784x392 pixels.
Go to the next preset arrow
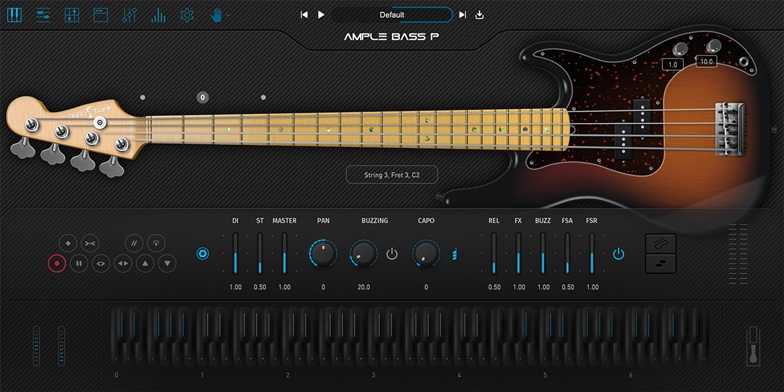coord(462,14)
